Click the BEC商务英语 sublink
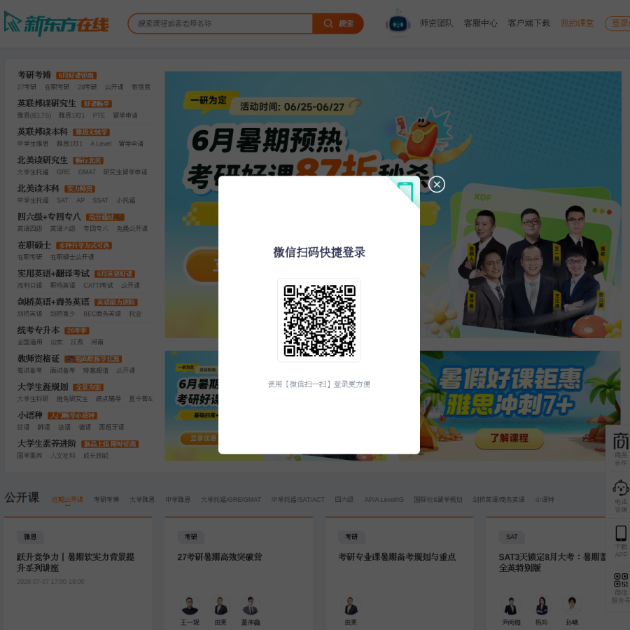 pyautogui.click(x=102, y=314)
